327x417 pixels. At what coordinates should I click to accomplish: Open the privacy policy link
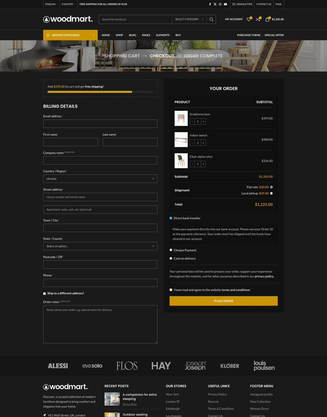[264, 277]
